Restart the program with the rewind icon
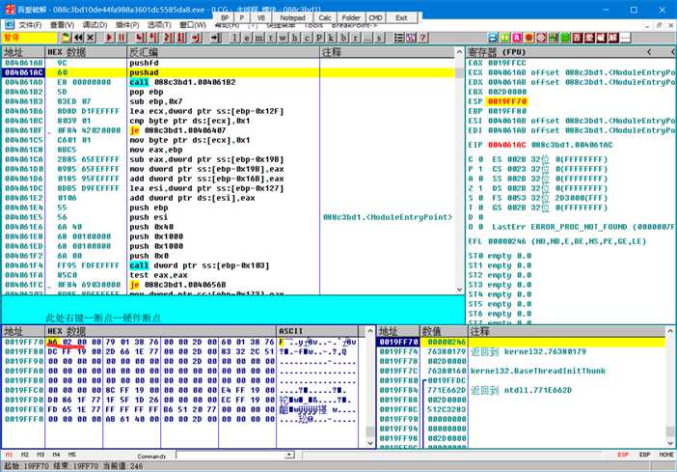This screenshot has height=472, width=677. 78,38
